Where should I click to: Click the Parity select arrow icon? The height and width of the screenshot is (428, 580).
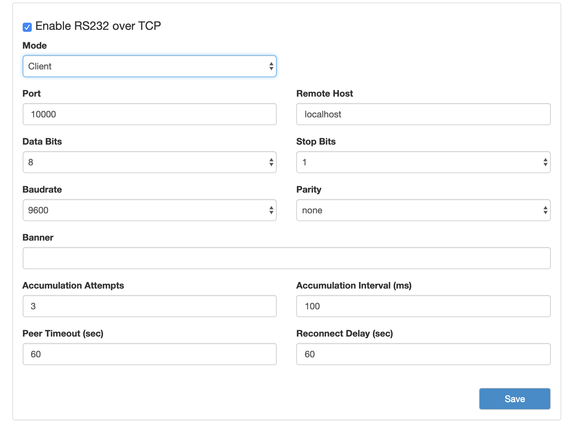coord(545,210)
